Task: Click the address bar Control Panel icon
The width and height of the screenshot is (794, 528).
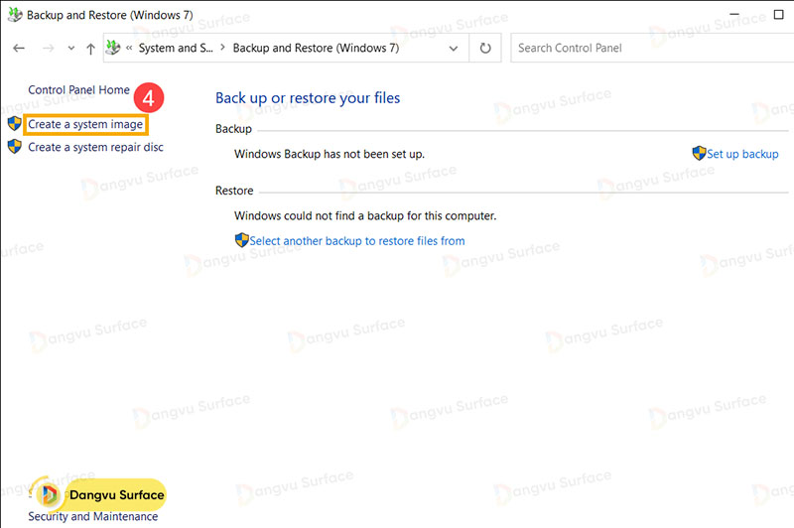Action: 113,48
